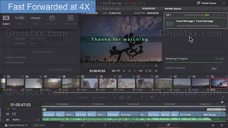Stop playback in the viewer

click(x=129, y=71)
